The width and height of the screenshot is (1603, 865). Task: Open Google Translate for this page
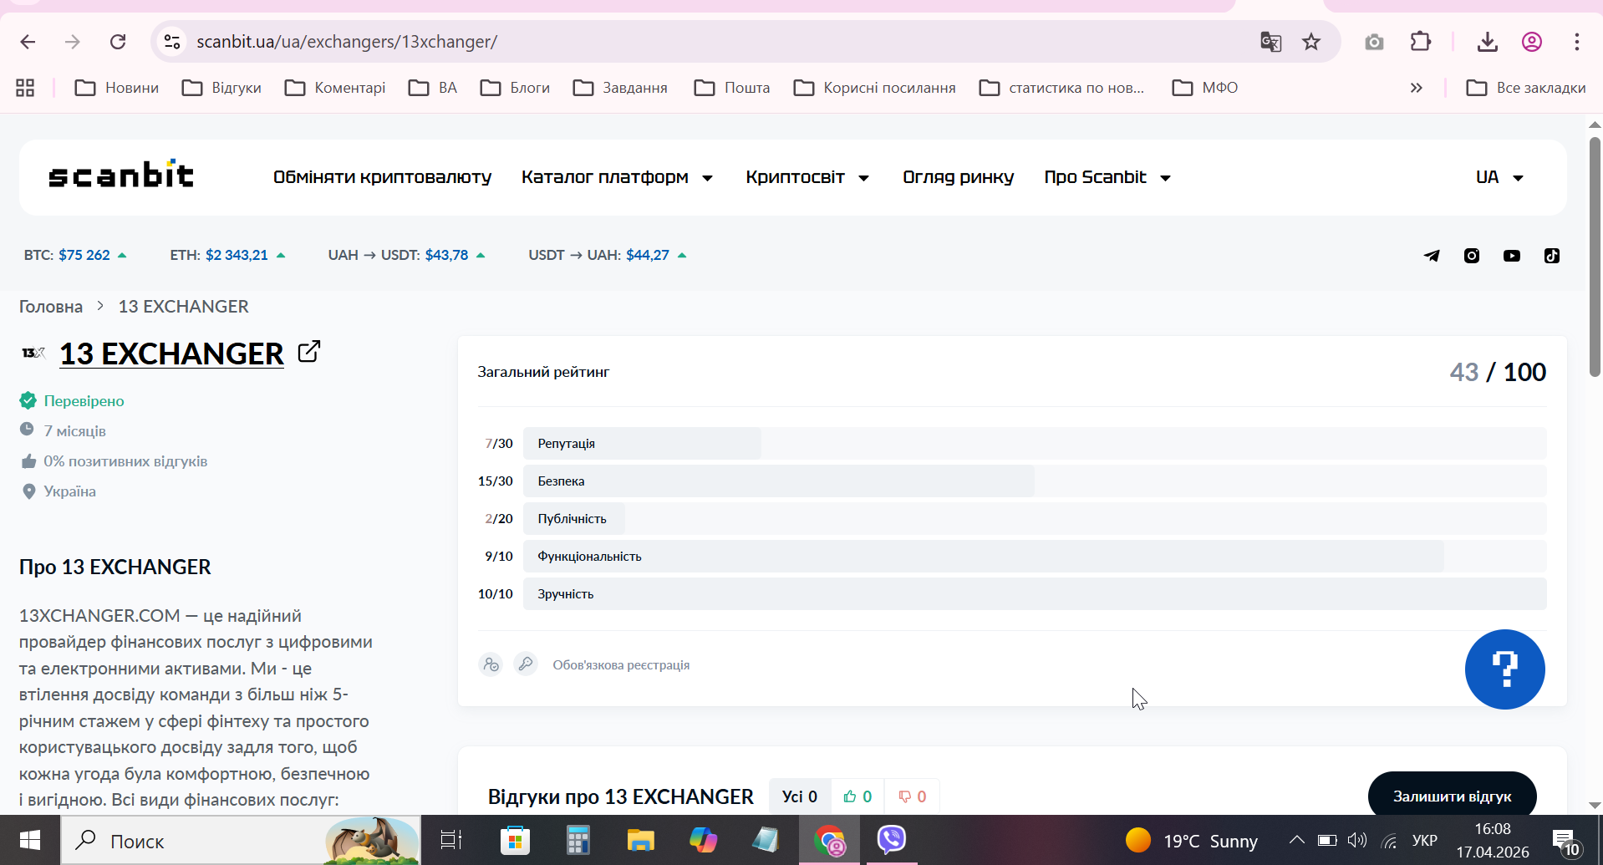(x=1270, y=42)
